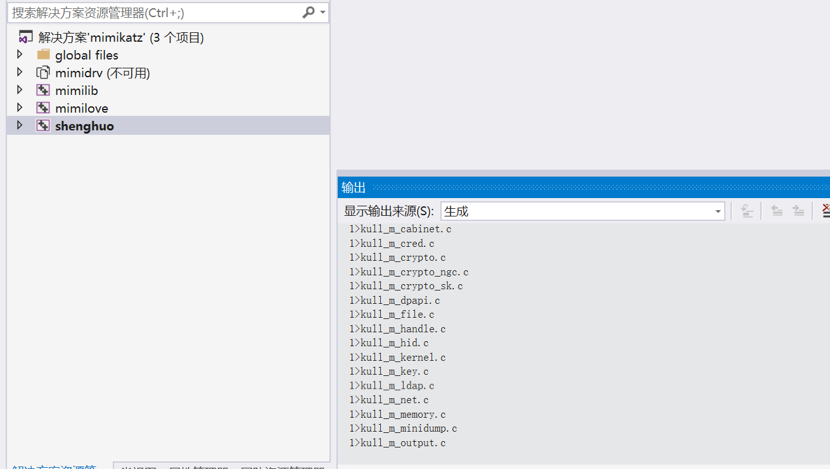Click output line kull_m_output.c

tap(397, 443)
